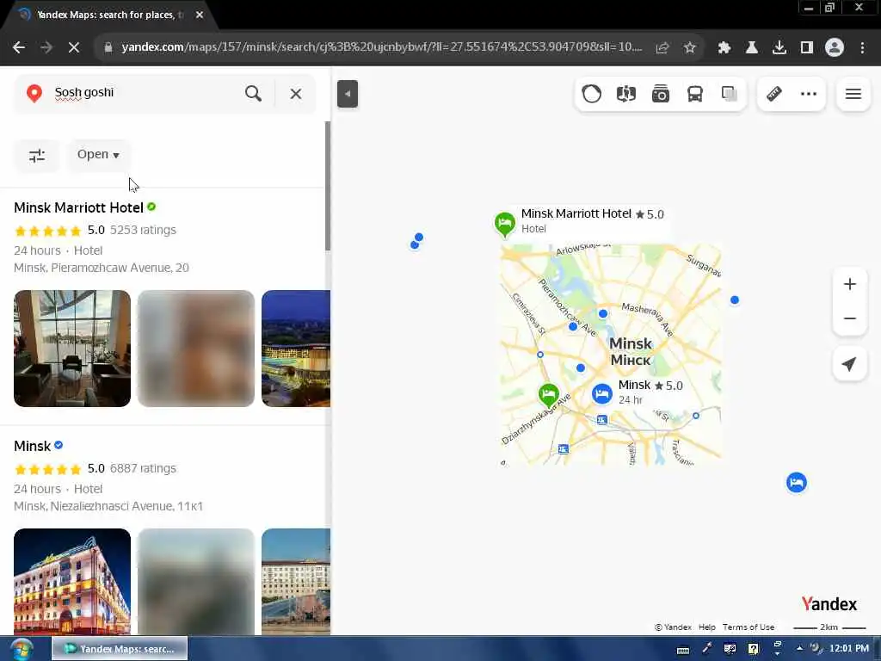Edit the 'Sosh goshi' search field

tap(144, 93)
